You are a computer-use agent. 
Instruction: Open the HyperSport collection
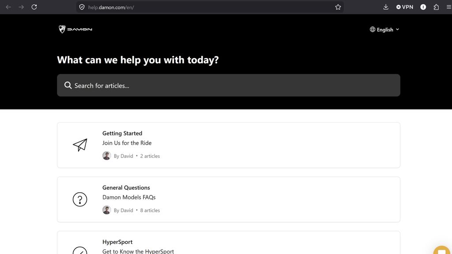117,242
